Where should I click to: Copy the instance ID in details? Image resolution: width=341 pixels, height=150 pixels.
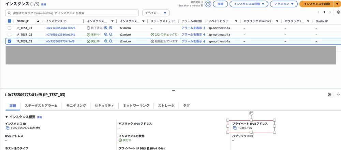[8, 128]
